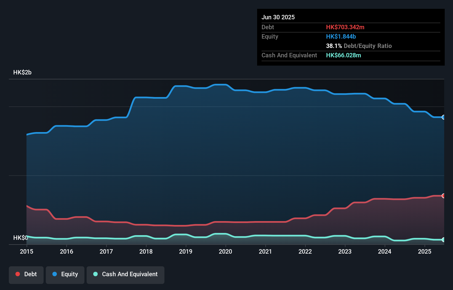Click the HK$703.342m debt value

(345, 27)
